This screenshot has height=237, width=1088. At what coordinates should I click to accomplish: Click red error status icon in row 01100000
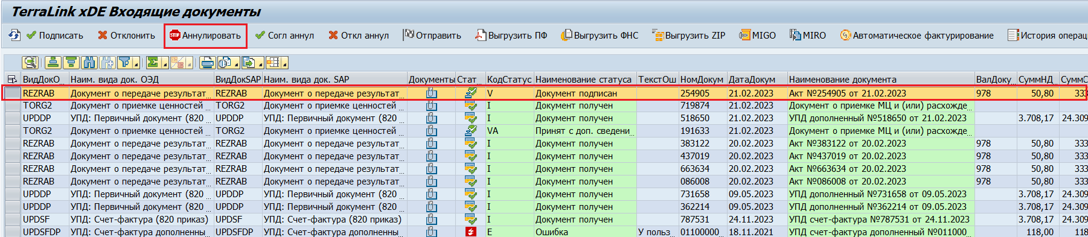point(470,232)
